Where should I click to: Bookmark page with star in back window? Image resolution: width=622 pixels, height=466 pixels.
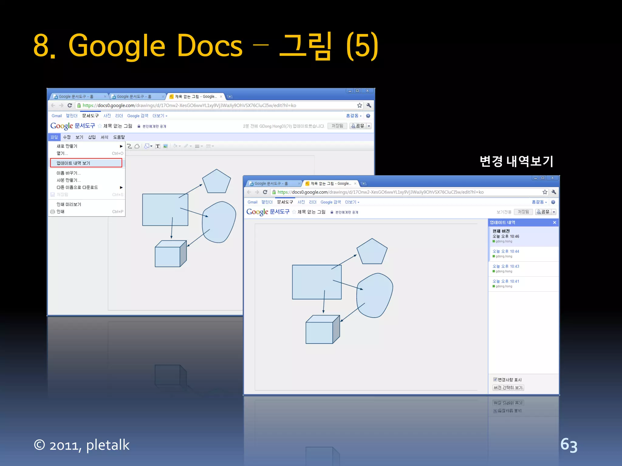coord(360,105)
